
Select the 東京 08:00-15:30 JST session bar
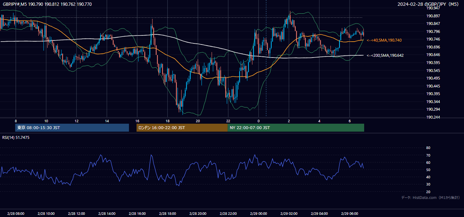(72, 128)
